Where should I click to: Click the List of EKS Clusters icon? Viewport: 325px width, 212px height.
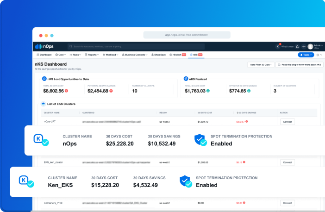[x=43, y=104]
